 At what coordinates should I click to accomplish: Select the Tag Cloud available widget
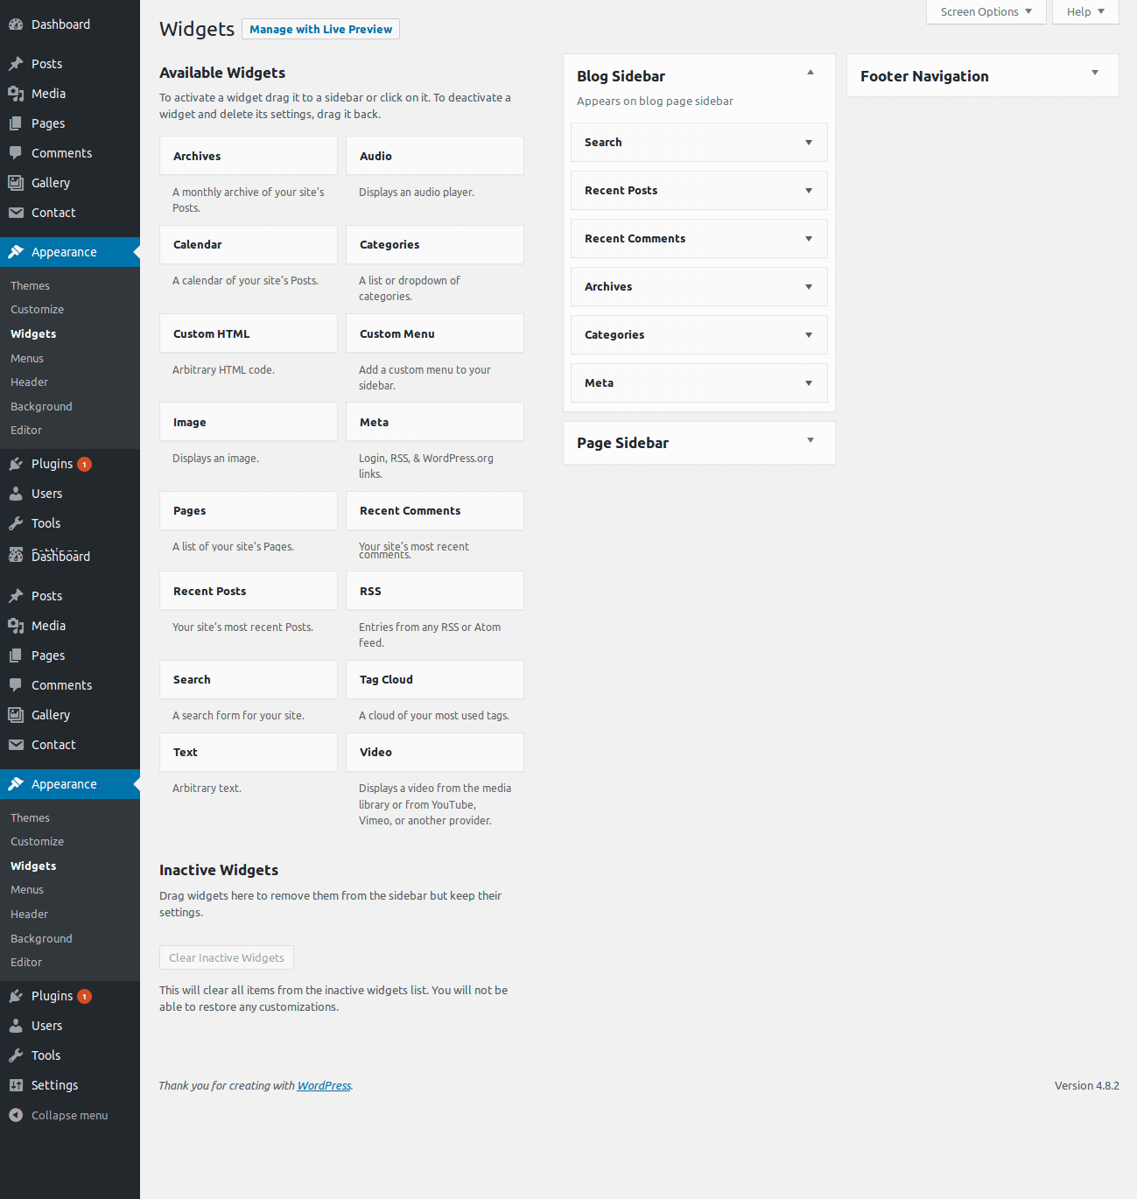pos(434,680)
